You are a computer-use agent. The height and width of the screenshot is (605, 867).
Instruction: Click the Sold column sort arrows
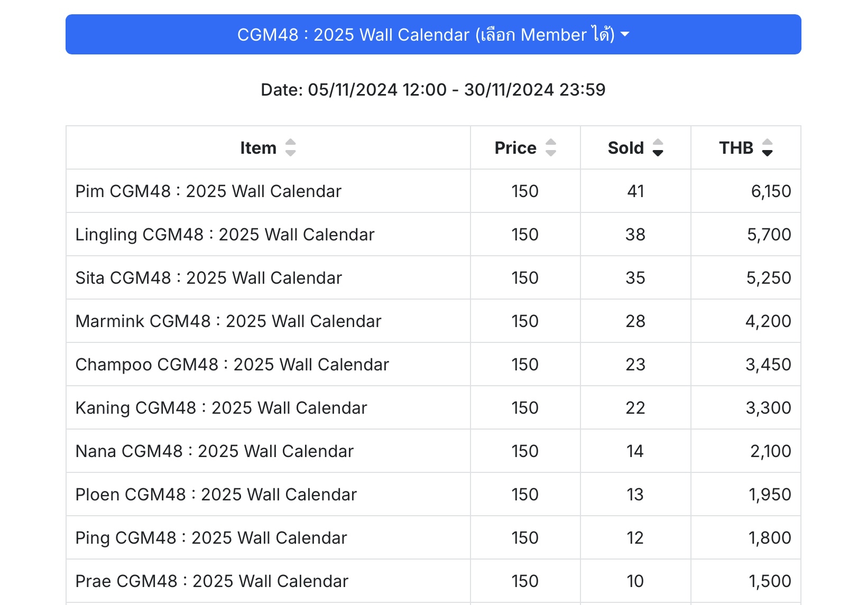(x=658, y=147)
